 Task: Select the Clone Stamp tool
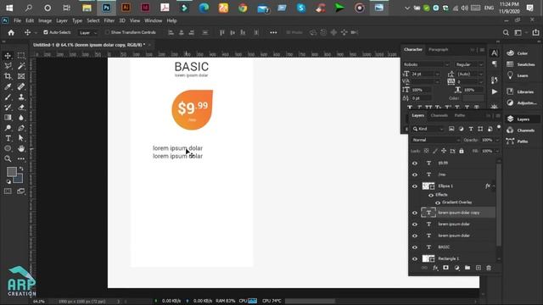click(x=21, y=97)
